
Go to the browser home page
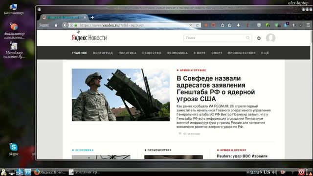(x=56, y=25)
